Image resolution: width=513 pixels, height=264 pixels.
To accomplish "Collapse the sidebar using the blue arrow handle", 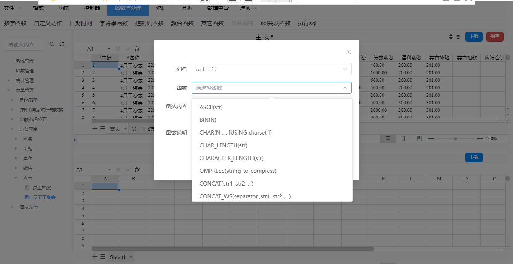I will (x=74, y=140).
